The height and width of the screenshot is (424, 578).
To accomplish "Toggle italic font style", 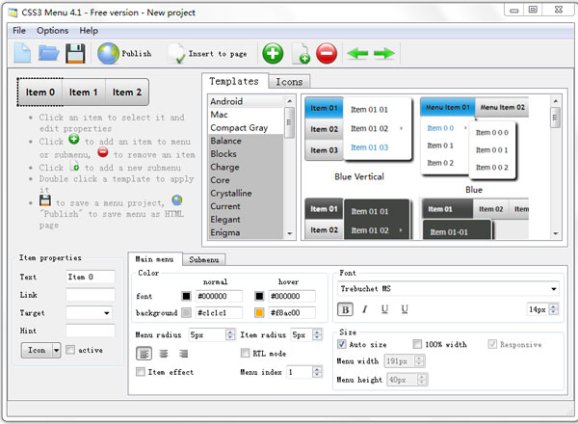I will click(365, 309).
